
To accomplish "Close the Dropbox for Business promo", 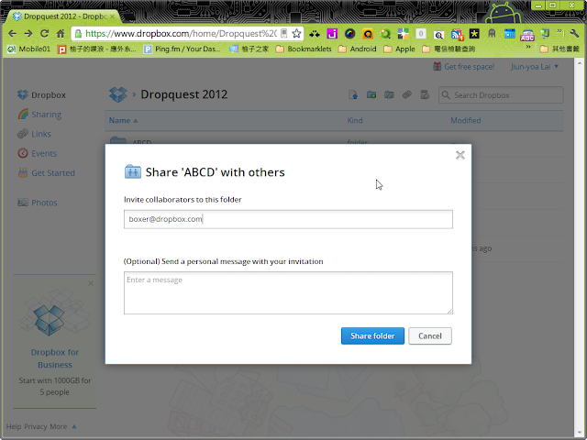I will click(x=91, y=283).
